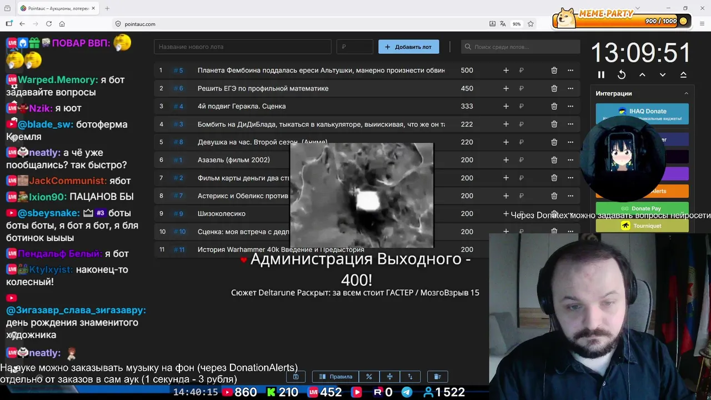
Task: Focus the new lot name input field
Action: point(243,47)
